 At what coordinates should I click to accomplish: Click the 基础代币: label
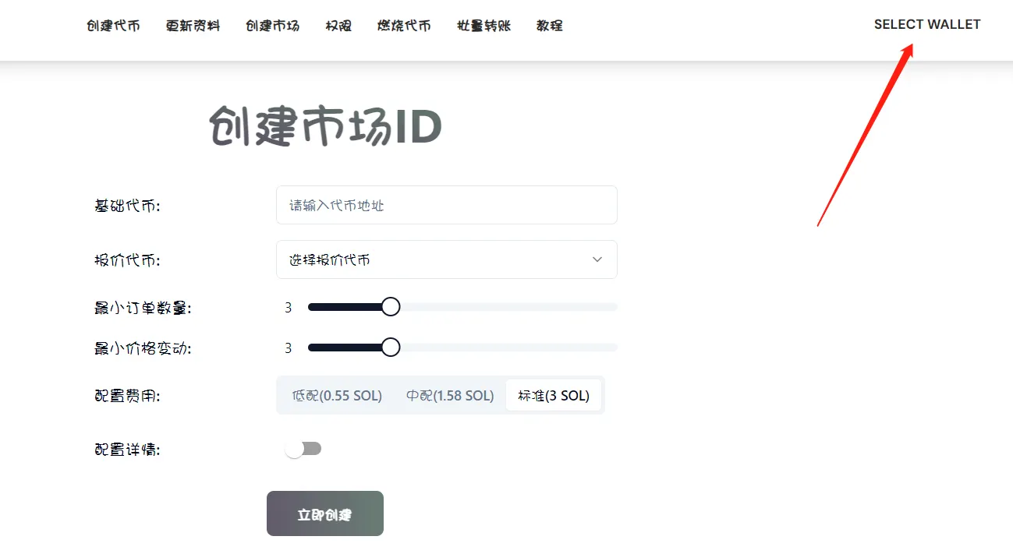tap(127, 206)
